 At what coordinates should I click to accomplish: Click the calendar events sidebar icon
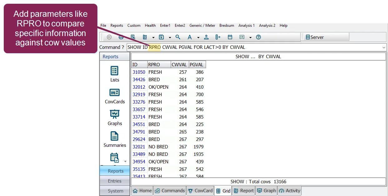click(x=115, y=158)
